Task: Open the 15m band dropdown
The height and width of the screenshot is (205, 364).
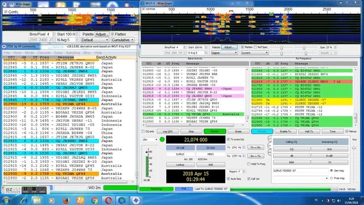Action: pos(150,140)
